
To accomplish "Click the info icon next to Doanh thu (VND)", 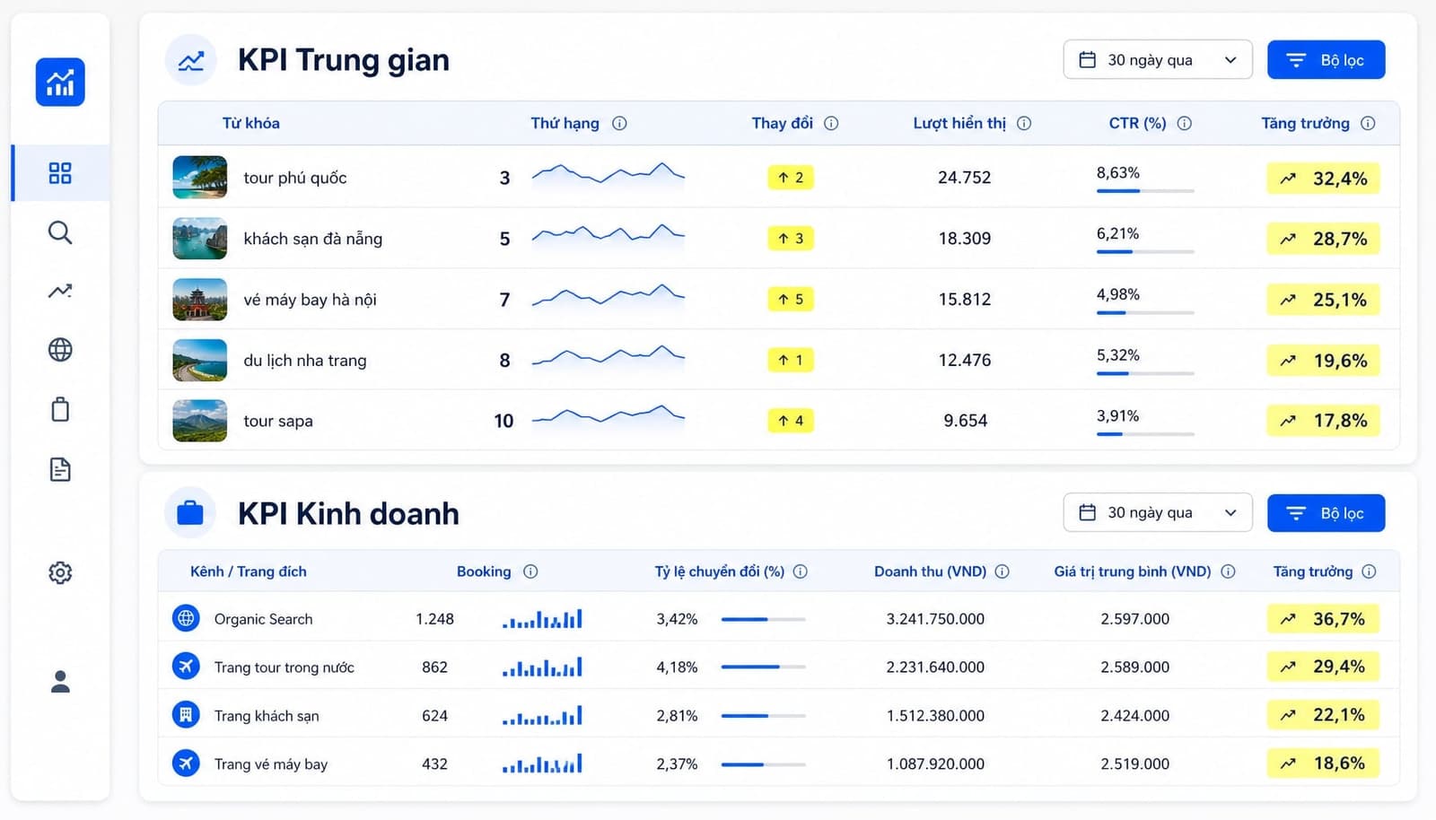I will coord(1003,571).
